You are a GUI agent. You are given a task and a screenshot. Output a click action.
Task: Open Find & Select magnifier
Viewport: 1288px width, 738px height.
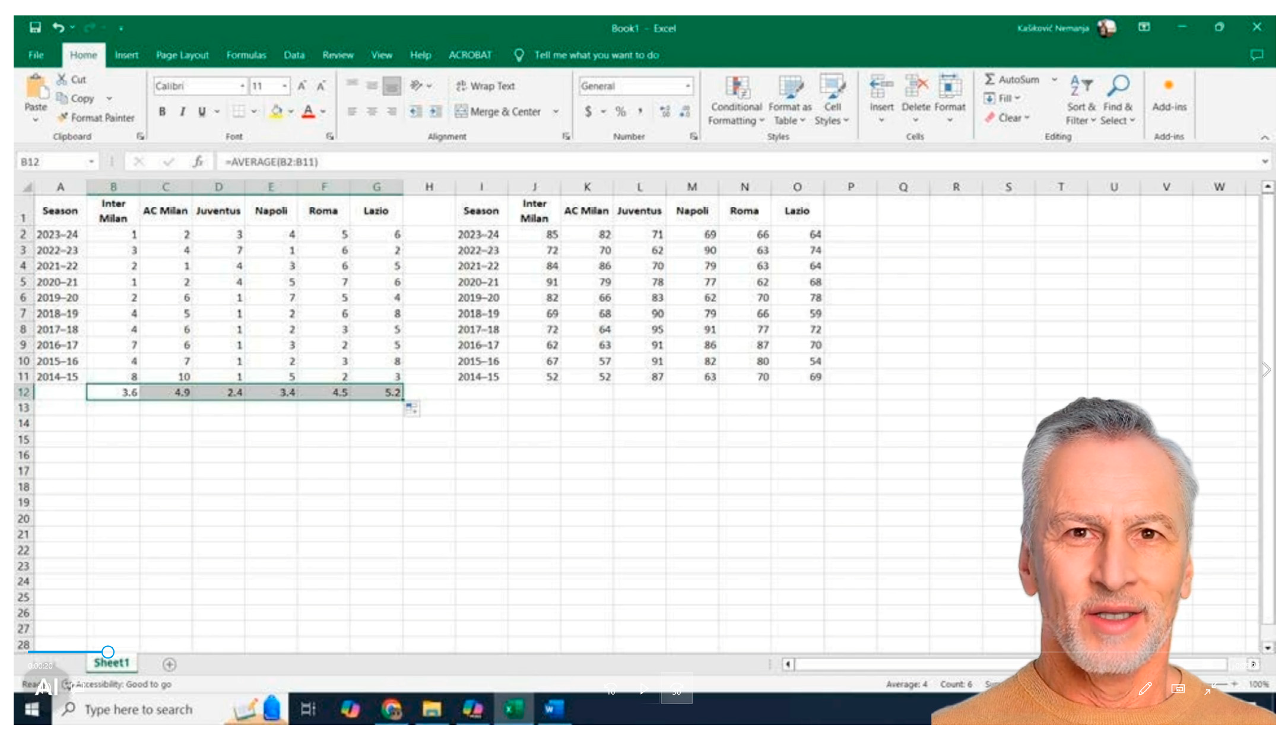(1118, 86)
